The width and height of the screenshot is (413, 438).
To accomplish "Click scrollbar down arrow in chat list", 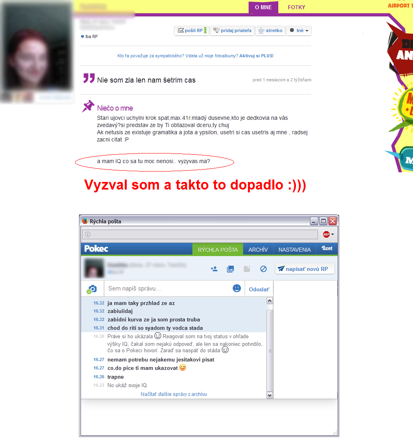I will click(x=270, y=395).
